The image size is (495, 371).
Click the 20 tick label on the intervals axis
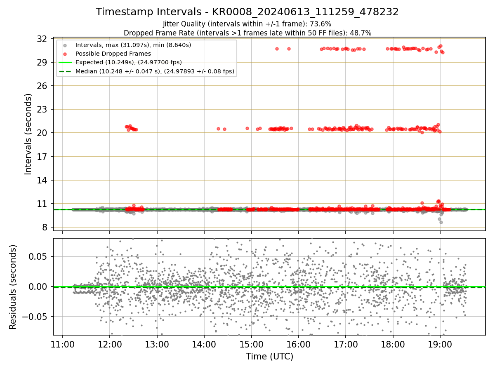click(42, 133)
